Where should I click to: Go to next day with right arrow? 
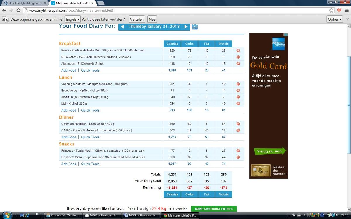(186, 27)
